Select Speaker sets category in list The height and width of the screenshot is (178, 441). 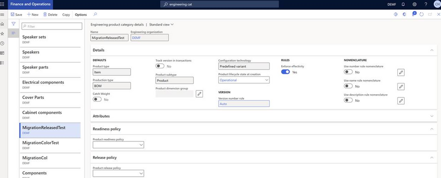[50, 39]
